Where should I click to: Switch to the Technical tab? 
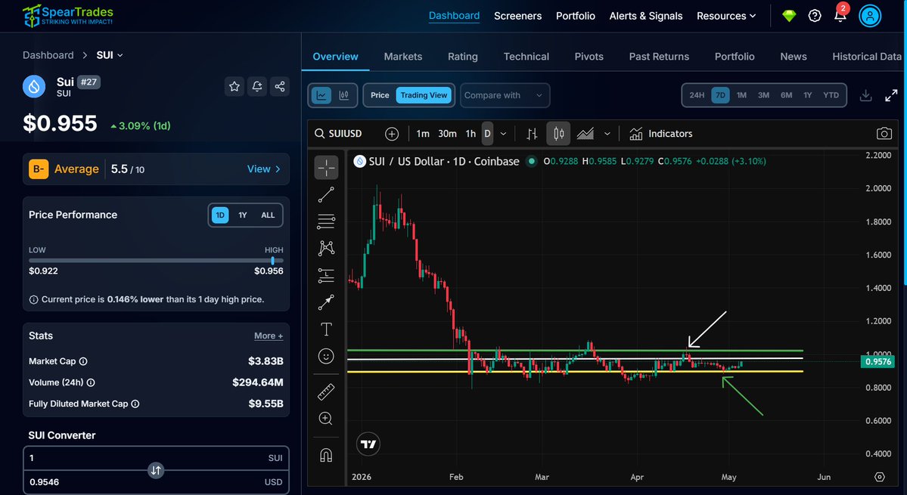tap(526, 57)
